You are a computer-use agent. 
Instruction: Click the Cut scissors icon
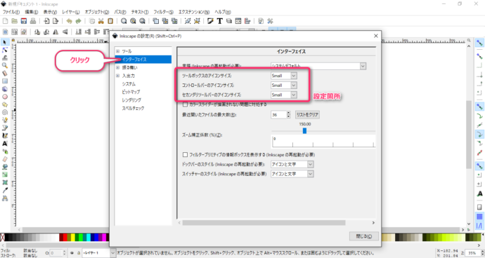point(101,21)
